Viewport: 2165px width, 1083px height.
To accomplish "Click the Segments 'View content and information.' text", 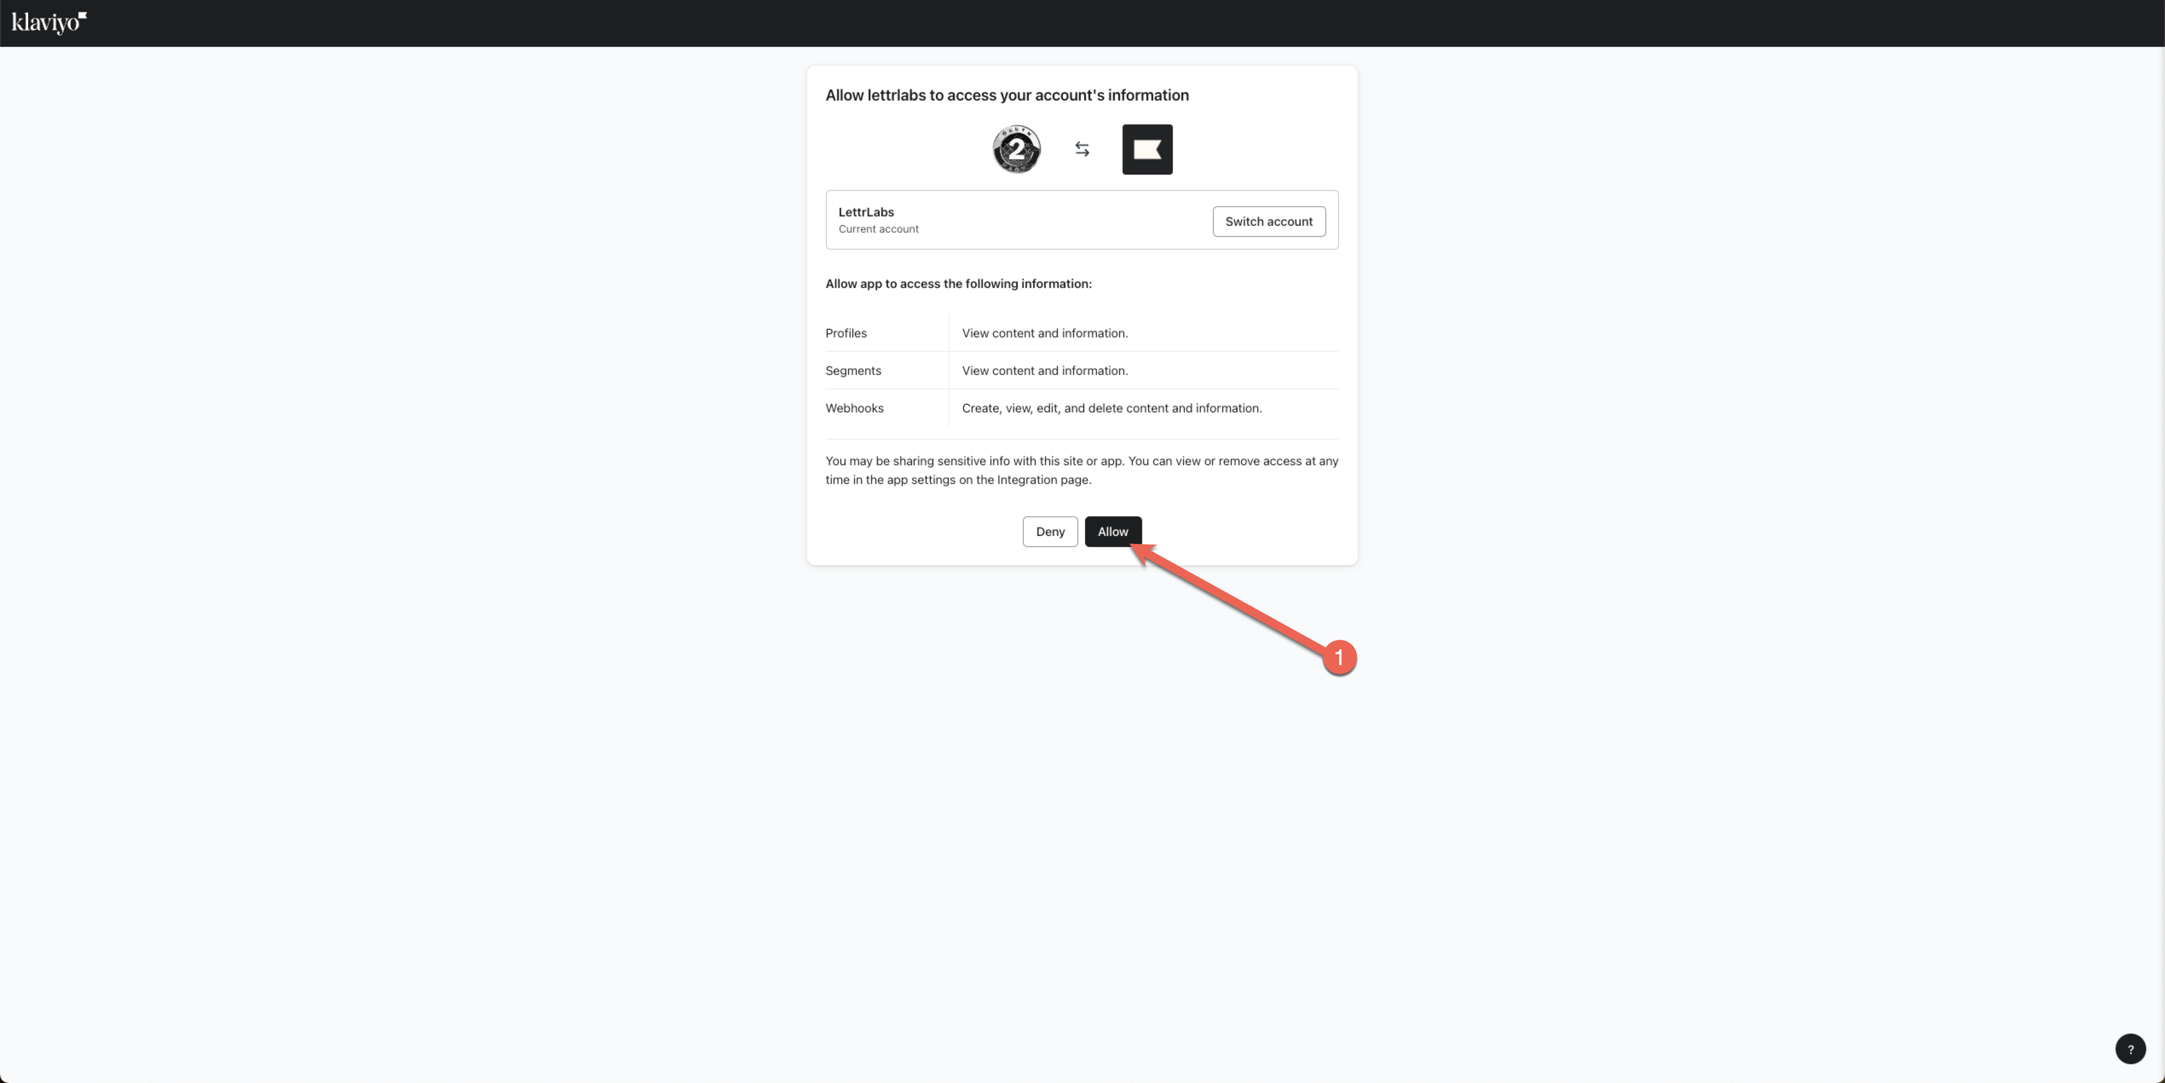I will pos(1045,371).
